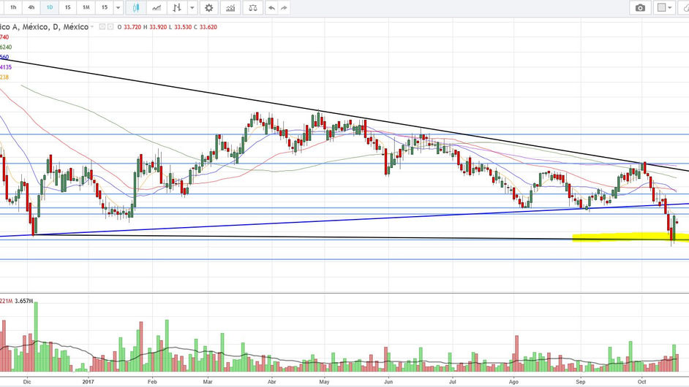The width and height of the screenshot is (689, 387).
Task: Open chart settings gear
Action: tap(208, 8)
